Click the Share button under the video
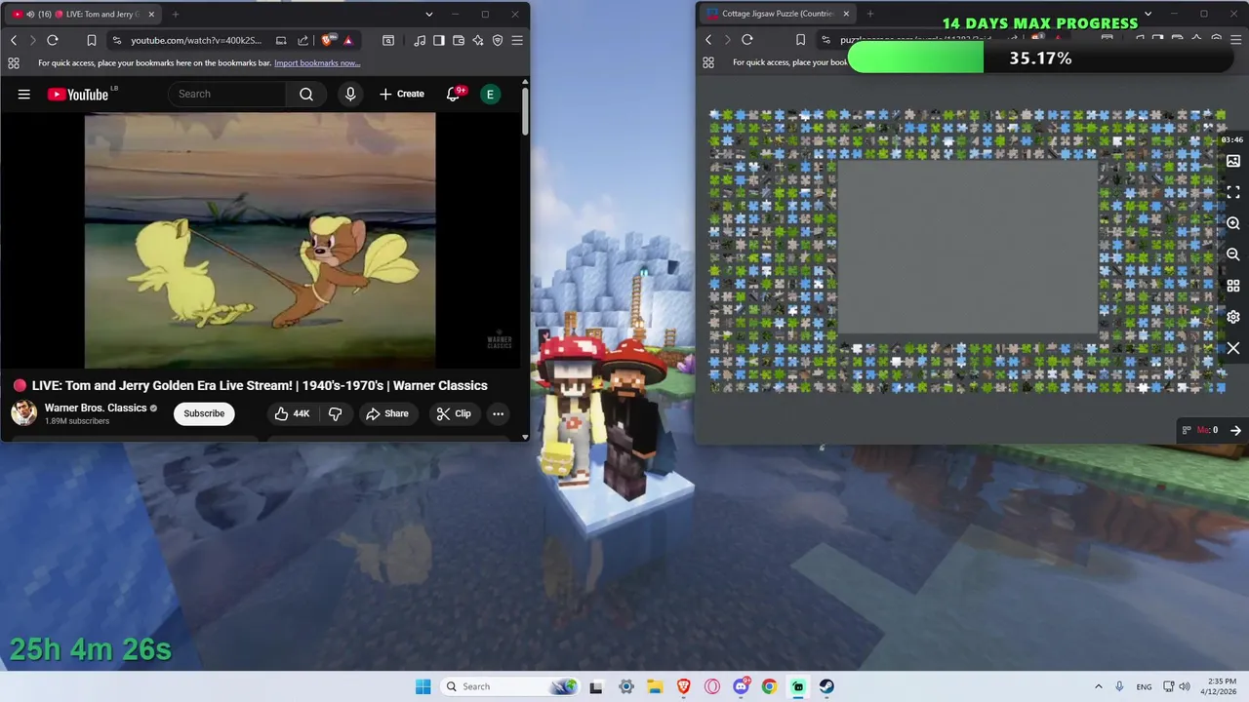This screenshot has width=1249, height=702. tap(387, 413)
